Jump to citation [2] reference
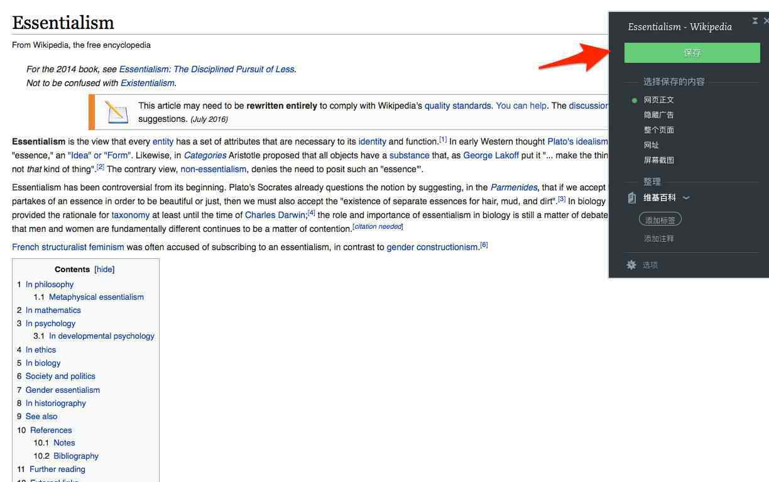 click(x=101, y=167)
